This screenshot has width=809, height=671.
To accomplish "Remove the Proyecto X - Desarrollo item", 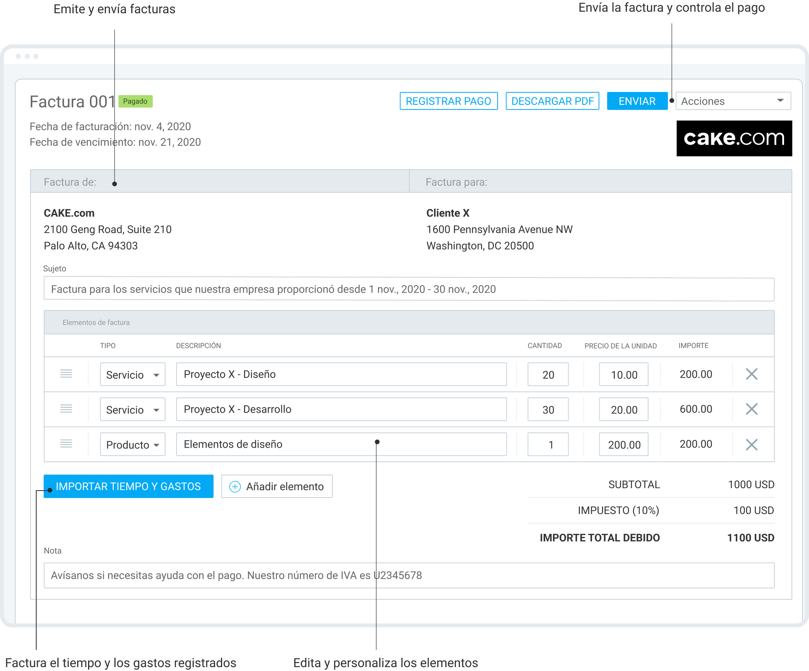I will (x=751, y=409).
